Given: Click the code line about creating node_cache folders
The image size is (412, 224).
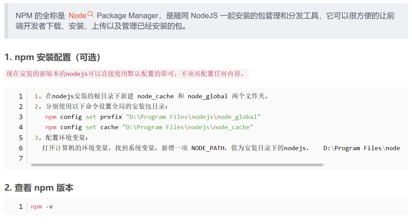Looking at the screenshot, I should click(x=152, y=96).
